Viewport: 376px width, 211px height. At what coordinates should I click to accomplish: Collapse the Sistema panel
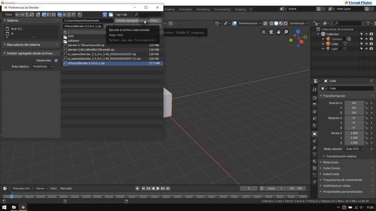tap(12, 21)
